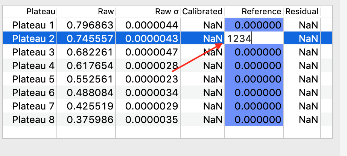Click the Reference column header
The image size is (347, 156).
254,12
